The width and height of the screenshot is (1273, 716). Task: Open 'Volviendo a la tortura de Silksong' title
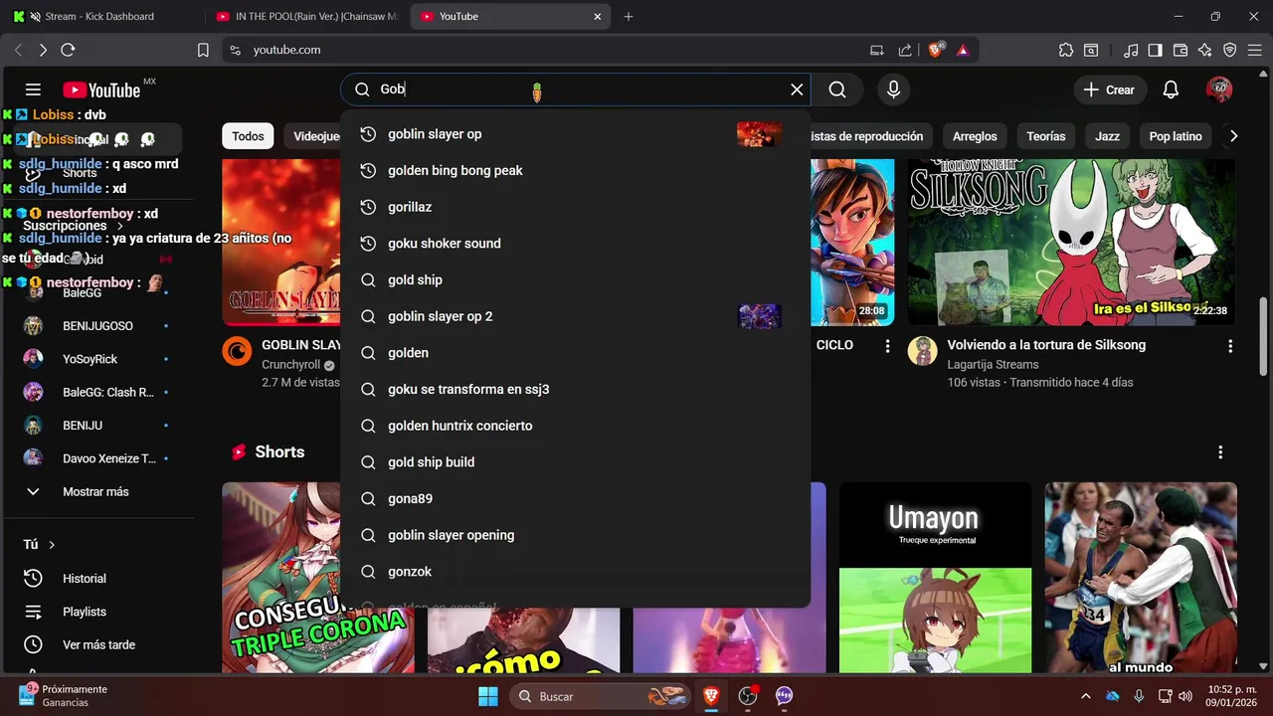click(1046, 345)
